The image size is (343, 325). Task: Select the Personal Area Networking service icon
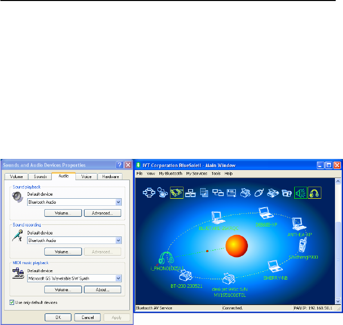click(149, 193)
